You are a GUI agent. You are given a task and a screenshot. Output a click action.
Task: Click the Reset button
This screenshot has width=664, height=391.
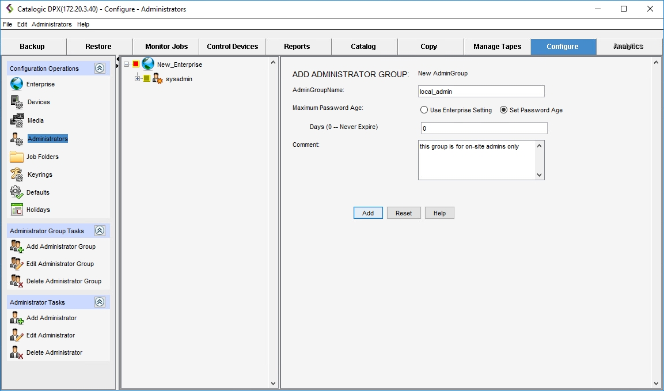coord(404,213)
